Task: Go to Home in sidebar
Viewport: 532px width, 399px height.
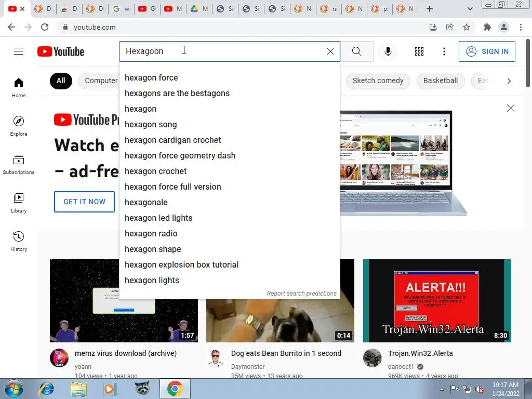Action: (19, 87)
